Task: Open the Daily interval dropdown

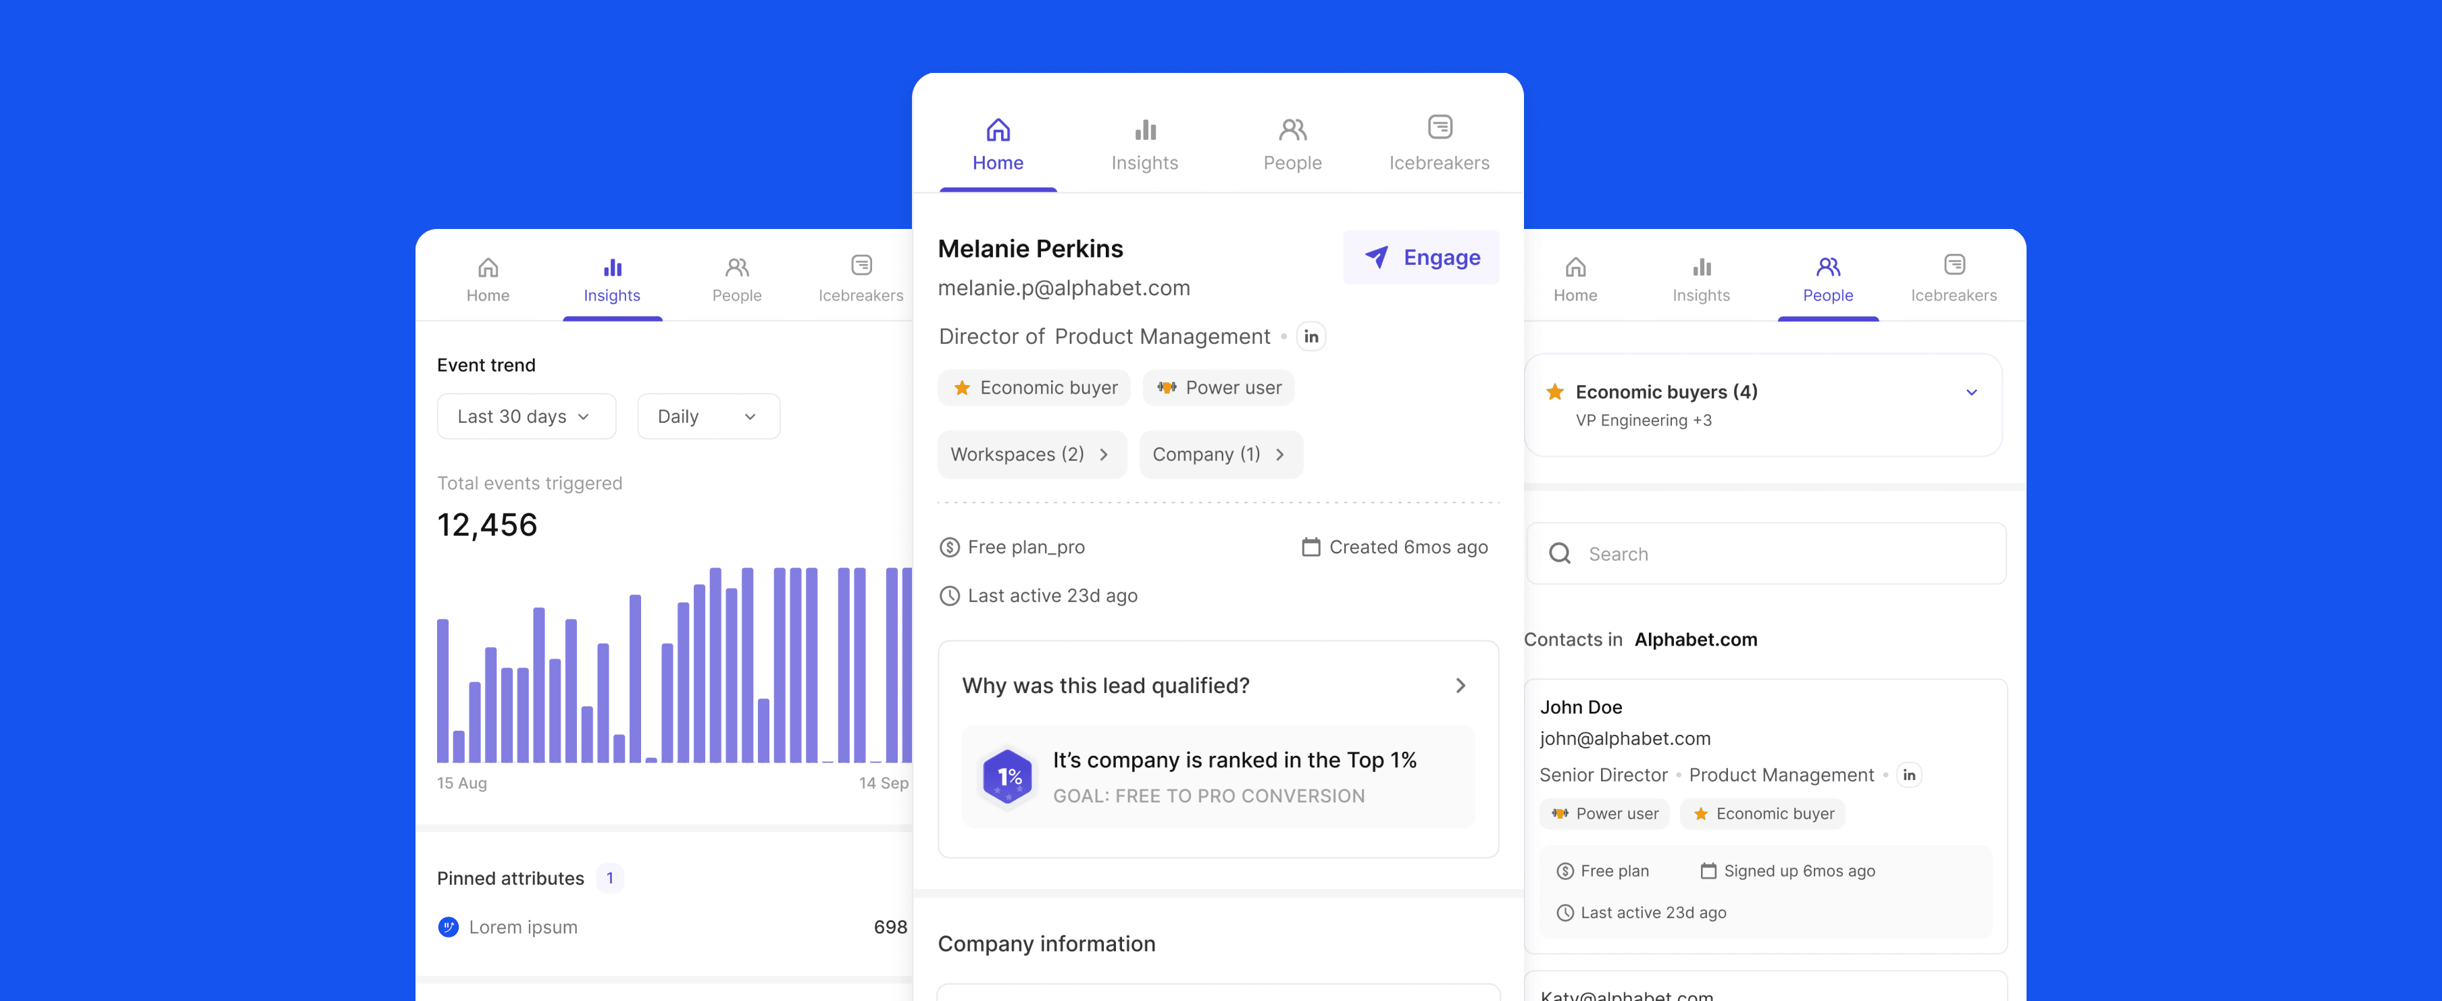Action: point(708,417)
